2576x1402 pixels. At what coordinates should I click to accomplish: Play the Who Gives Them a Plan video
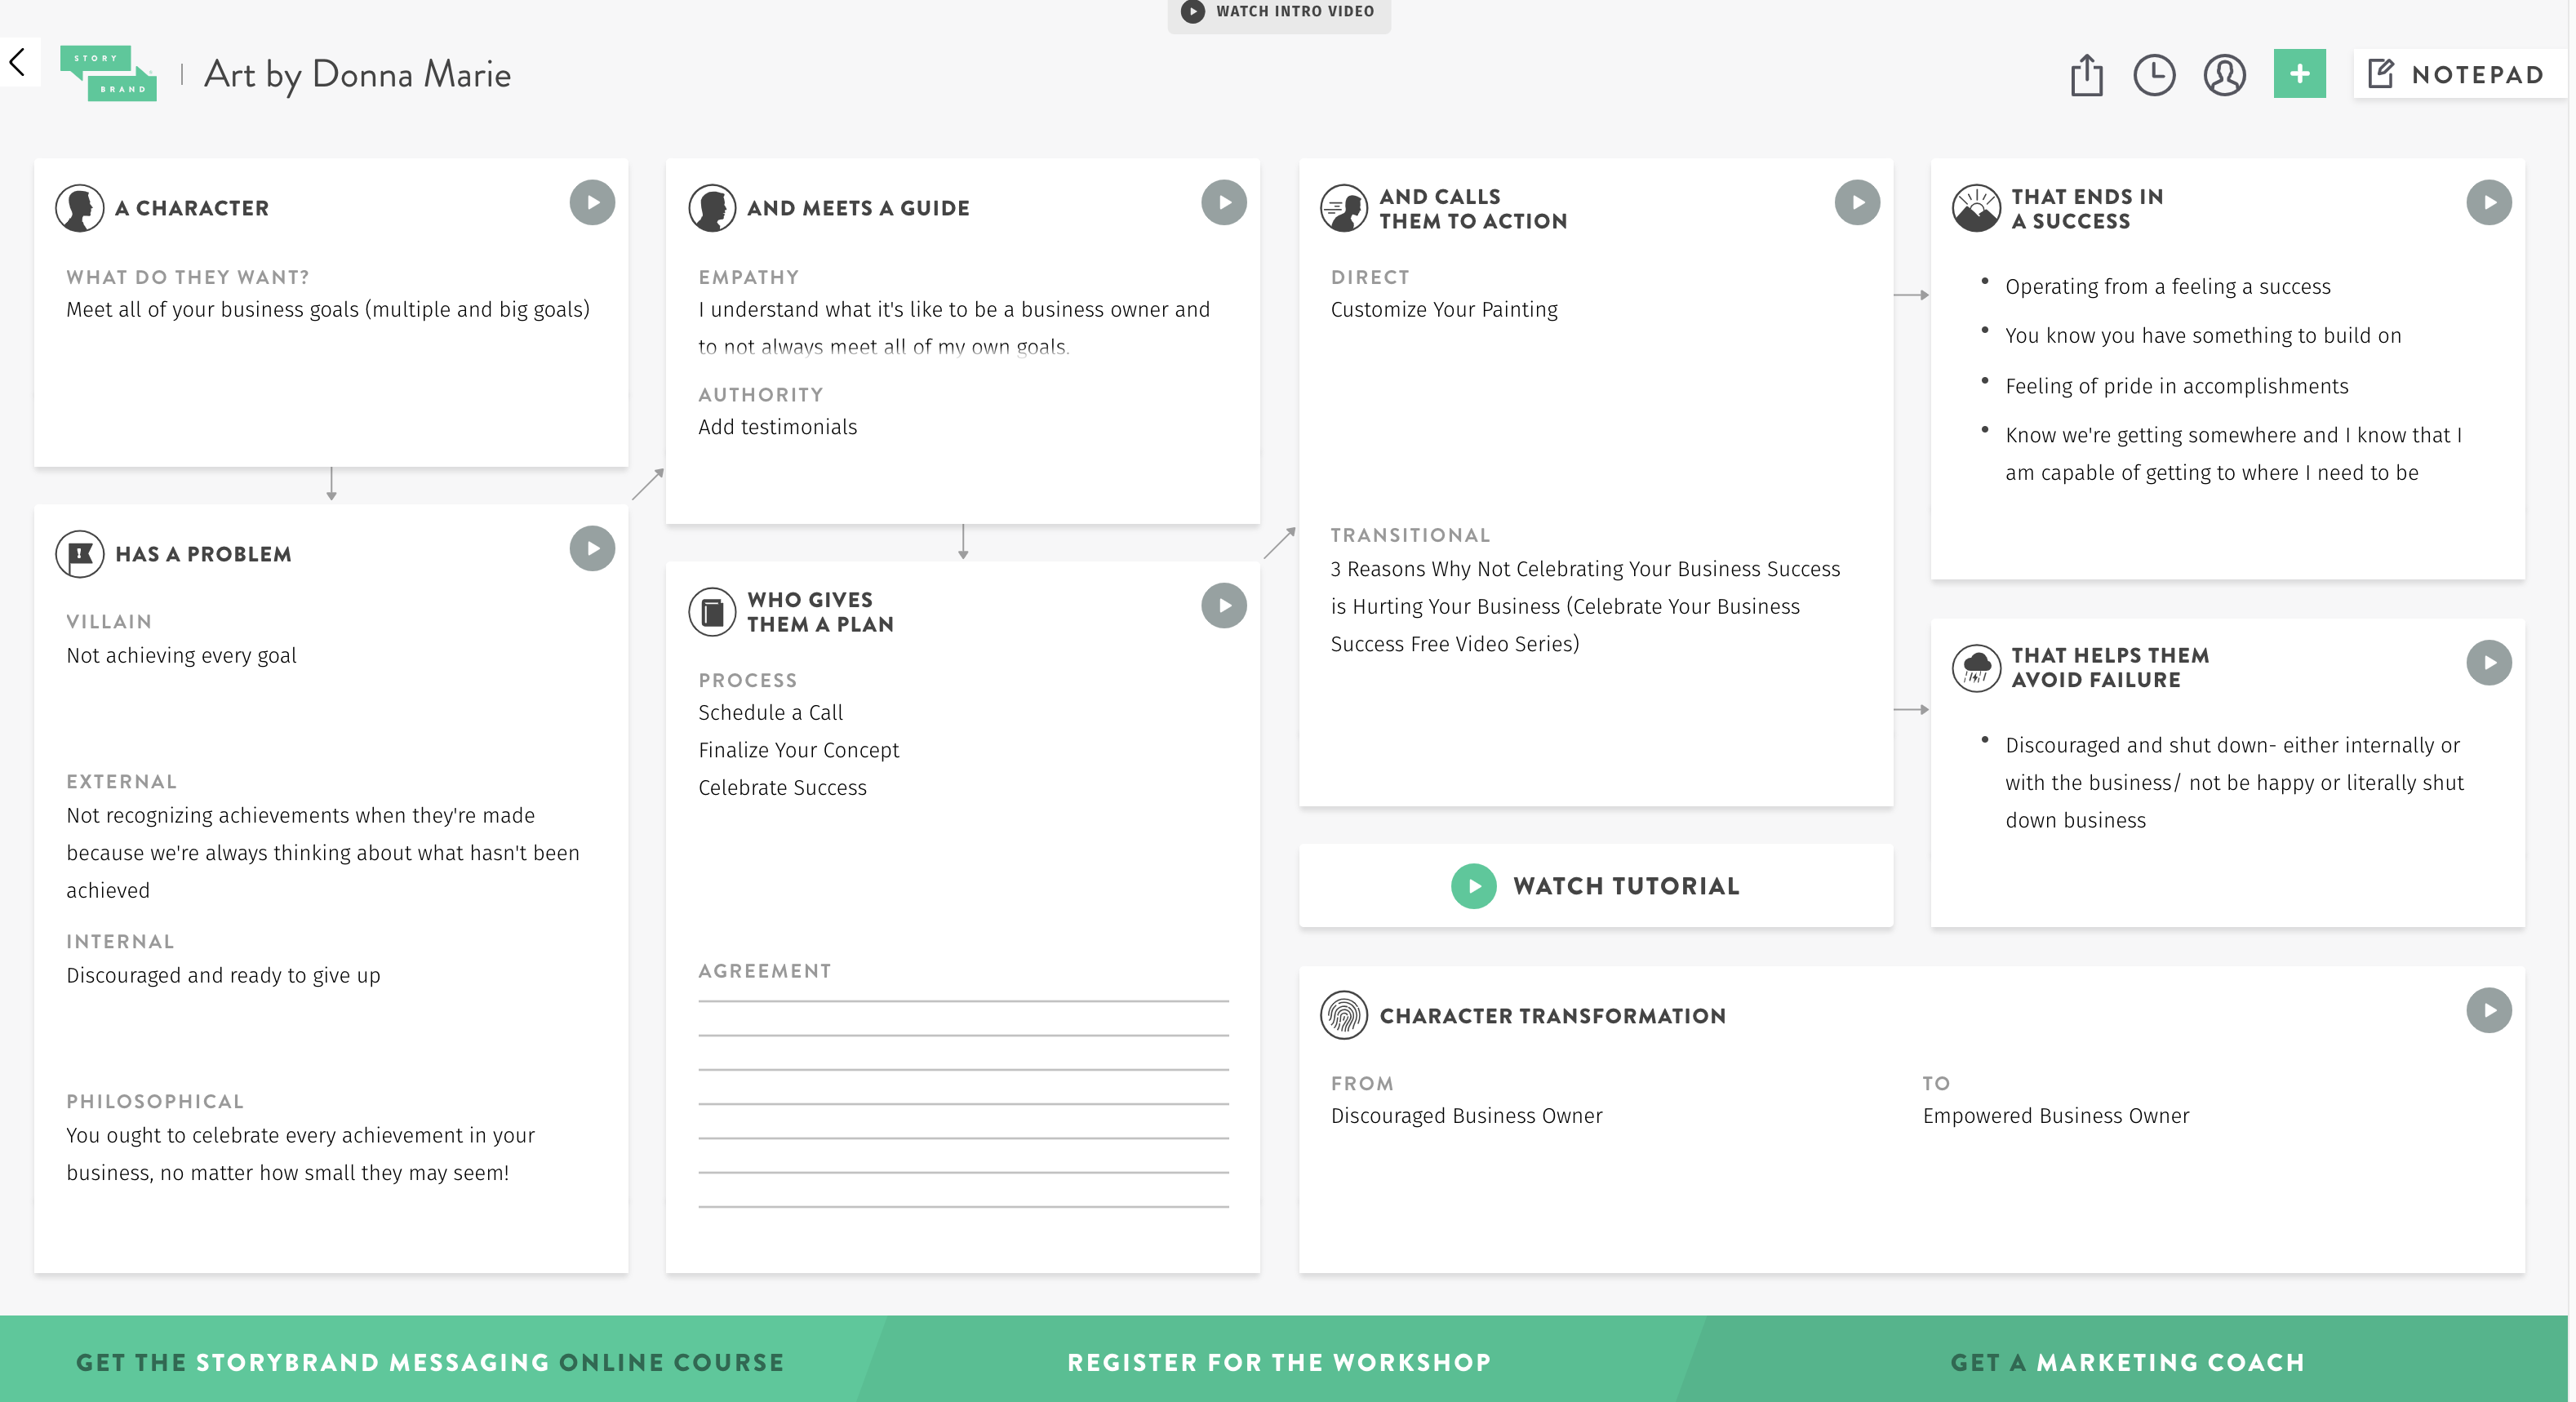point(1224,605)
